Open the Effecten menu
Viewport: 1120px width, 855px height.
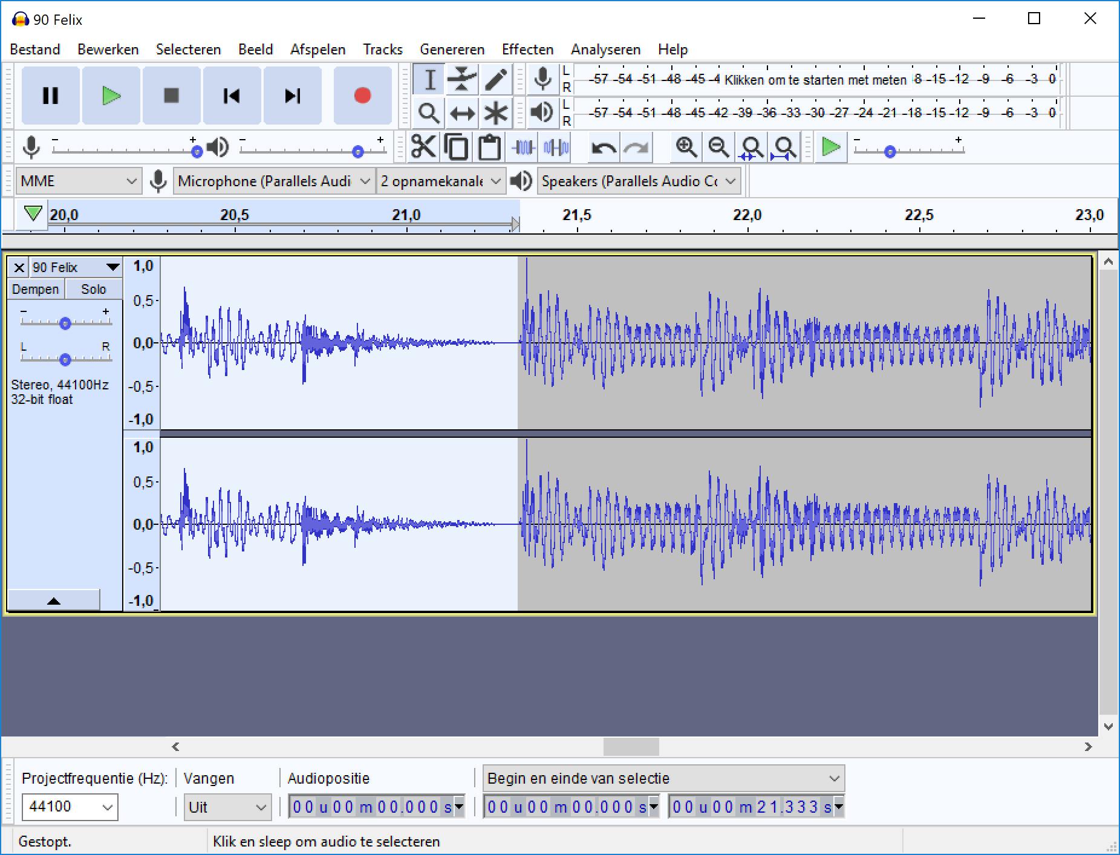pyautogui.click(x=527, y=50)
